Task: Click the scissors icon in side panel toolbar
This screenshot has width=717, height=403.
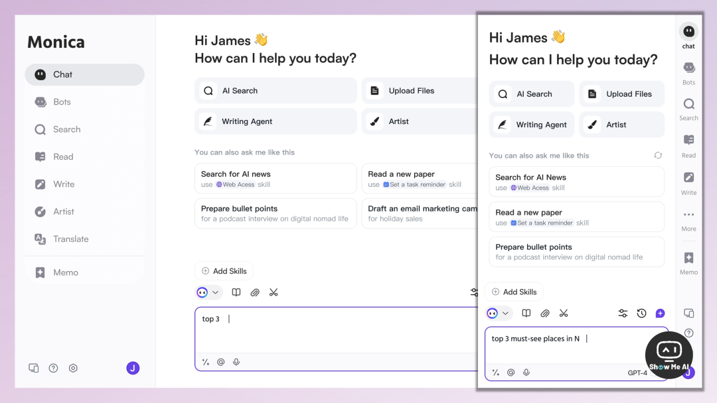Action: coord(564,313)
